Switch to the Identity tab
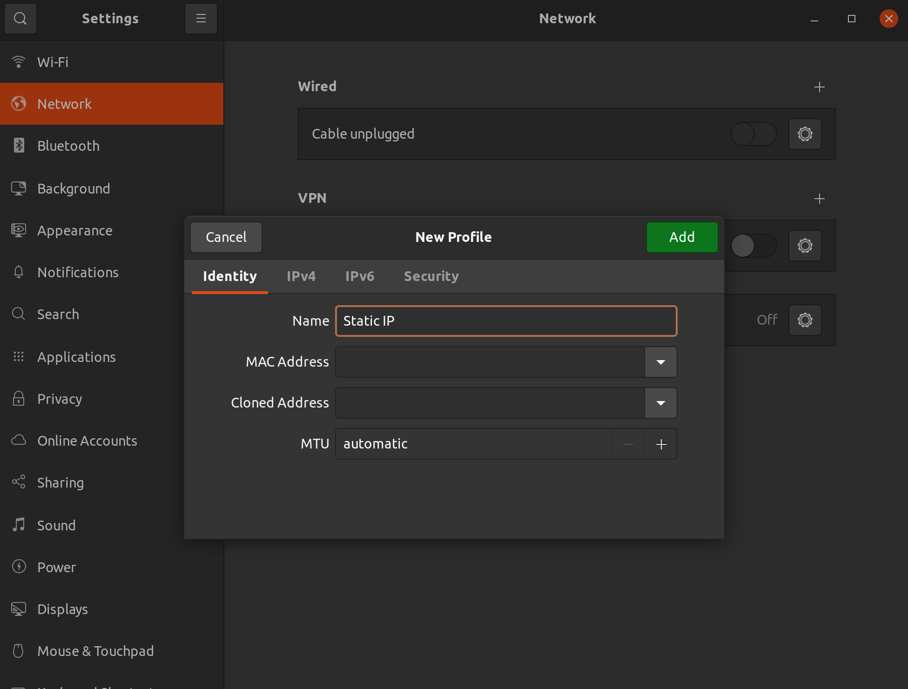 229,276
